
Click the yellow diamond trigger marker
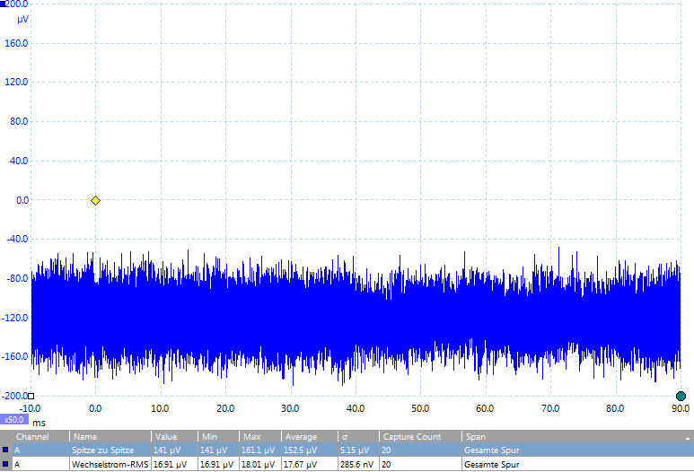point(95,201)
